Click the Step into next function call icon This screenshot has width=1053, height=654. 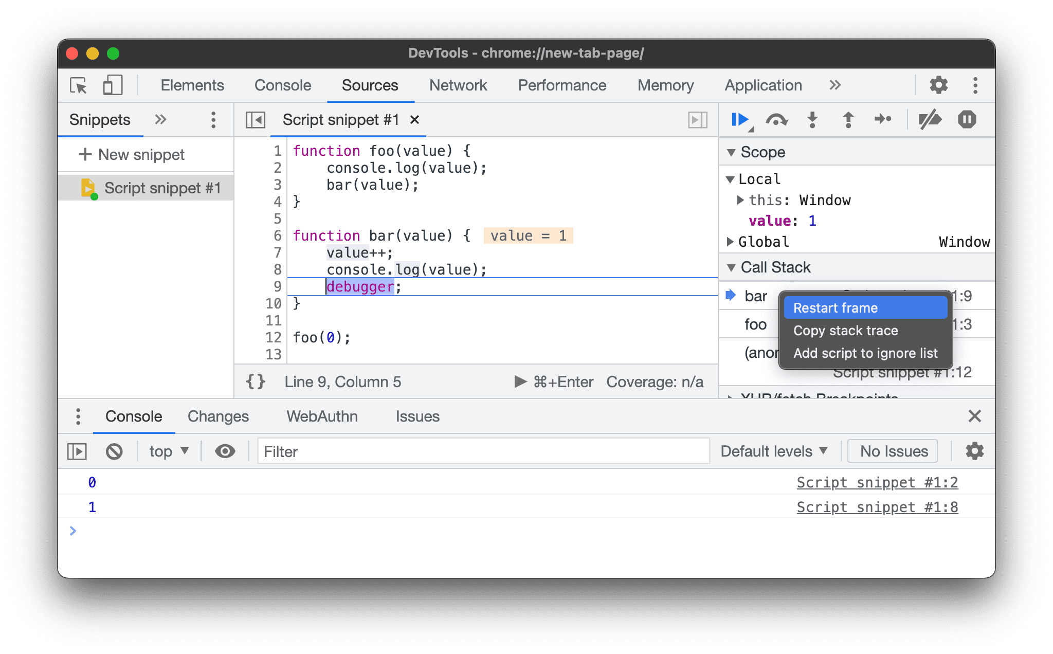(x=813, y=119)
